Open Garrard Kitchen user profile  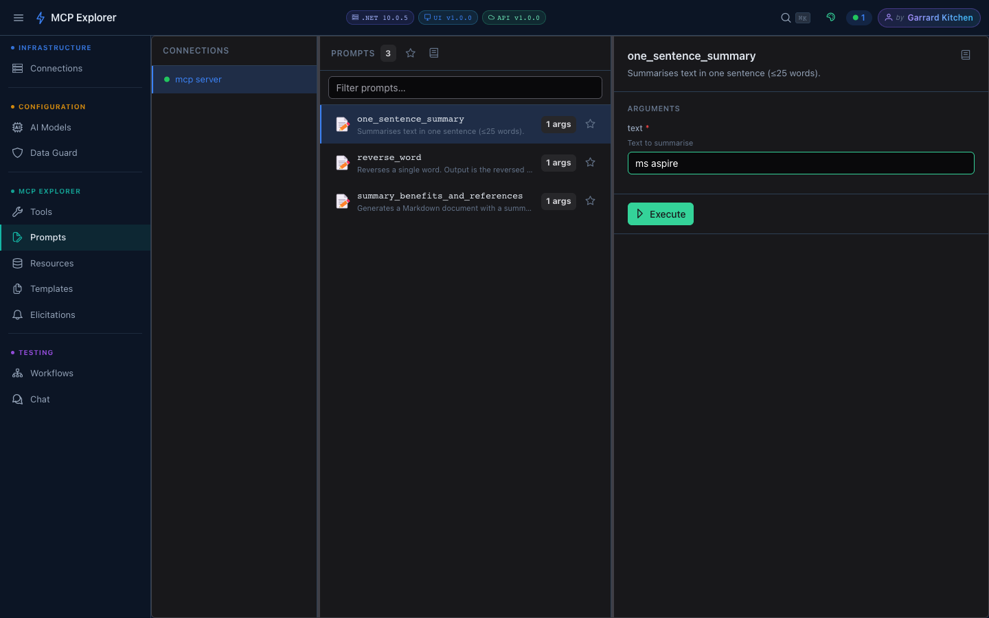929,18
